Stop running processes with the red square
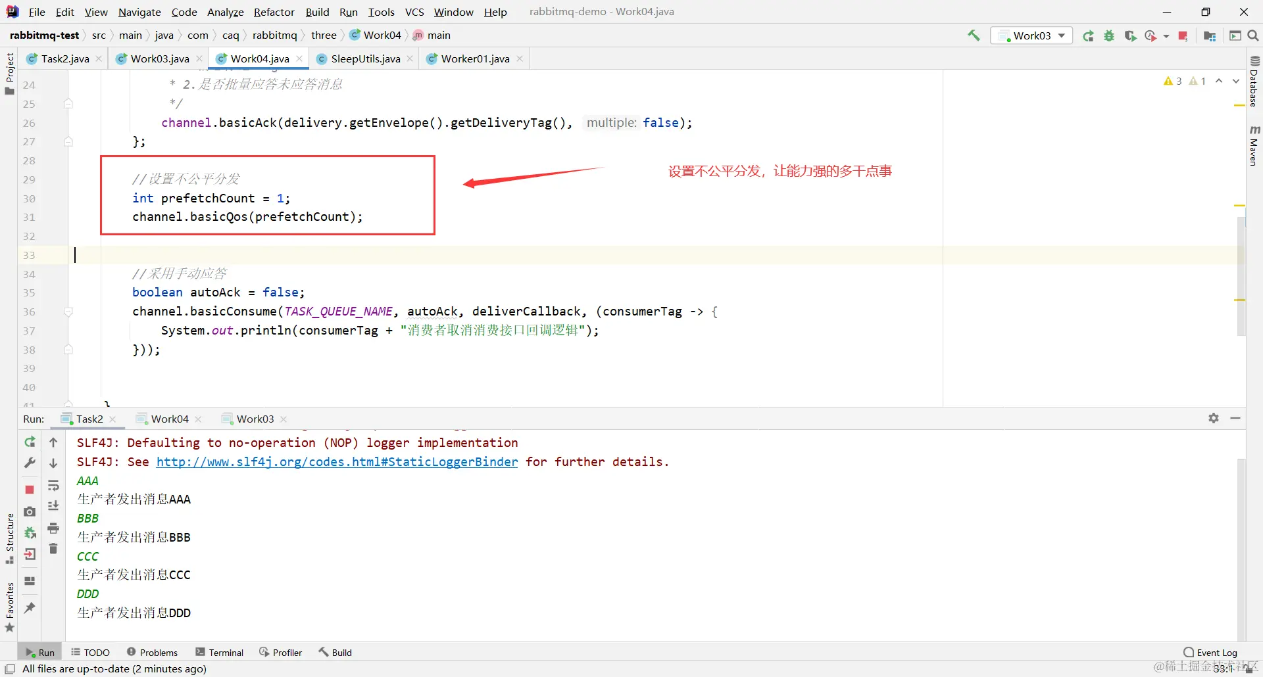 click(1183, 35)
